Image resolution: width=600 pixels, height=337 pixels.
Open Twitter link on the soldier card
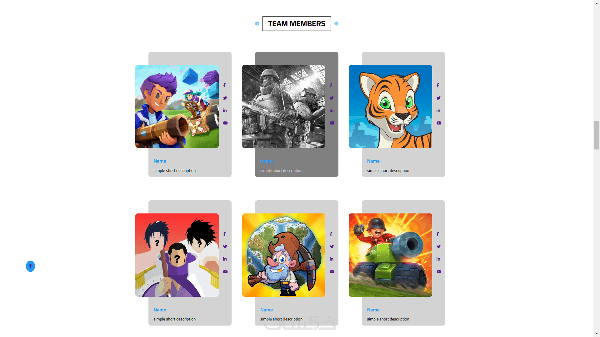pyautogui.click(x=332, y=98)
